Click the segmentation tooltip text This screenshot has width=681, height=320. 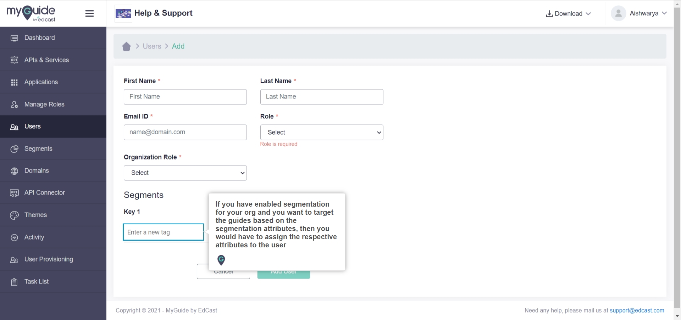coord(276,225)
